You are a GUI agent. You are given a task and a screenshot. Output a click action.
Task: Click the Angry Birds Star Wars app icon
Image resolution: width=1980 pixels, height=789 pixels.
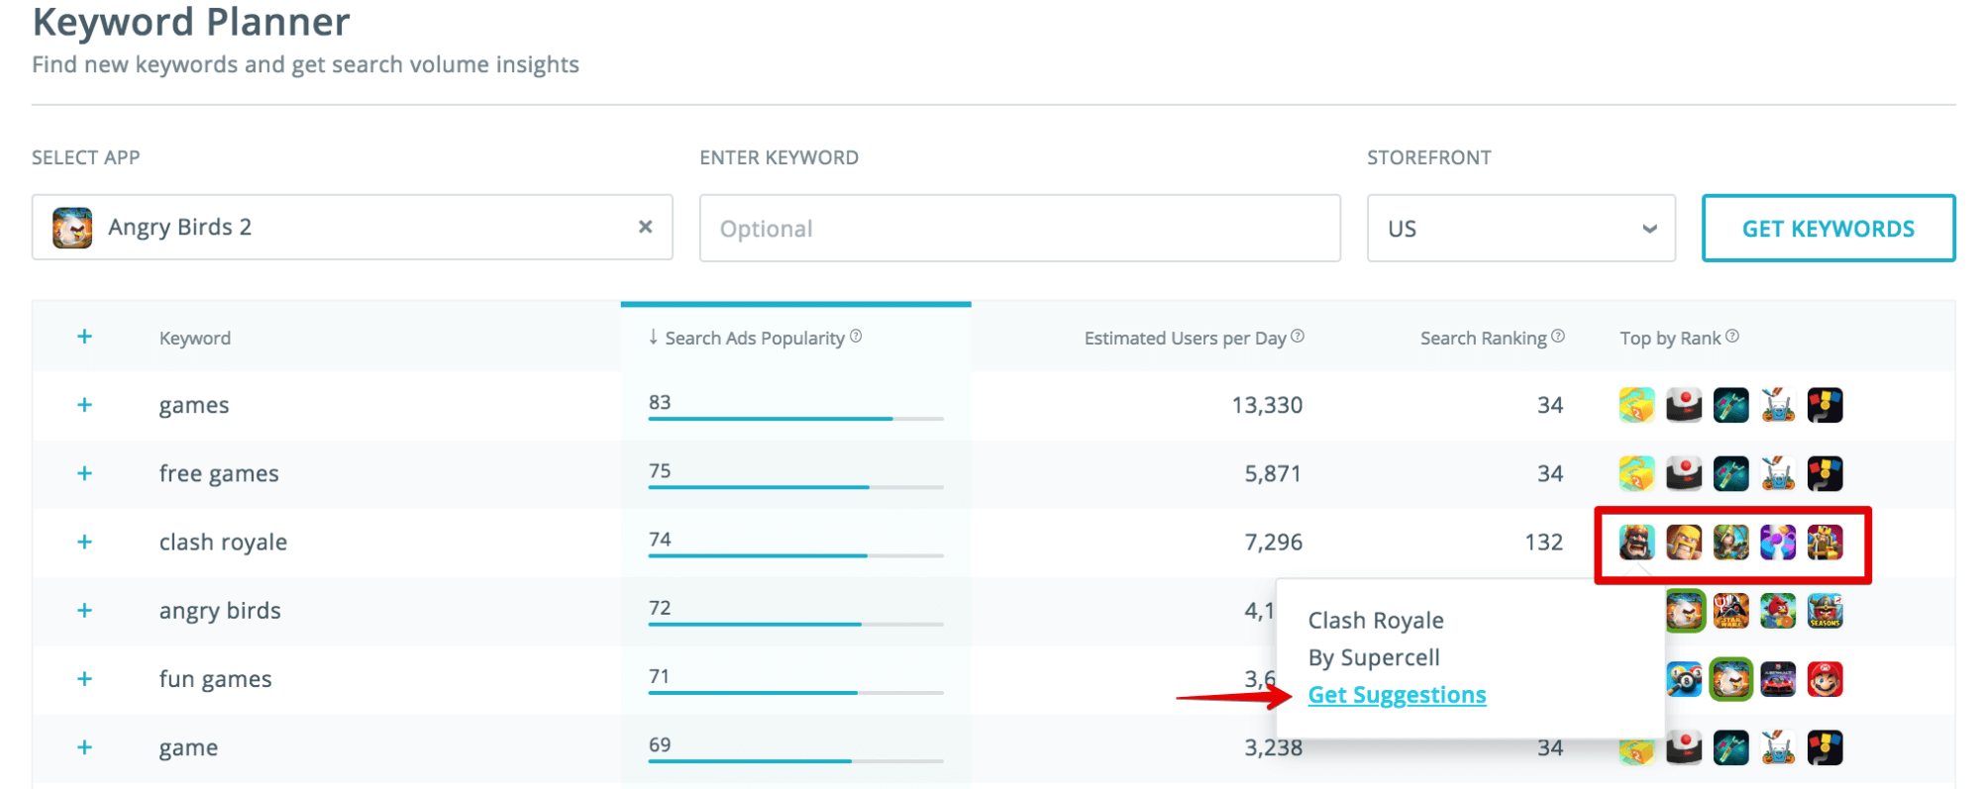tap(1731, 611)
